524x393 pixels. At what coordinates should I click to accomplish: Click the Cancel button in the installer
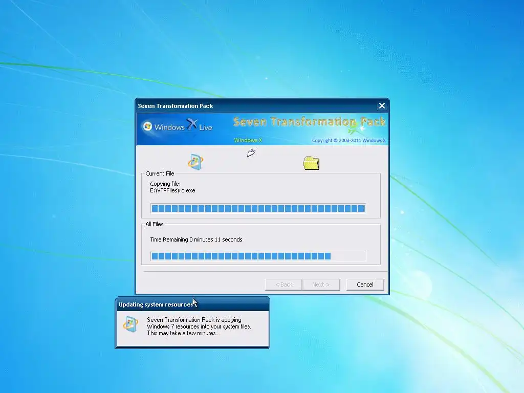coord(365,285)
